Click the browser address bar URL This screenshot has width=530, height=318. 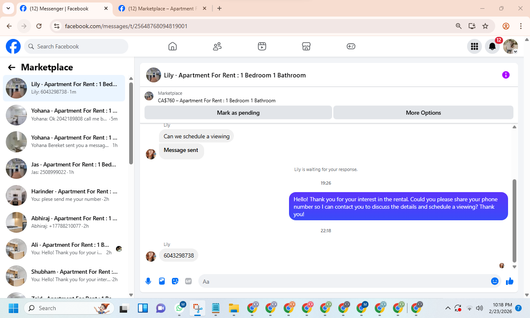pos(126,26)
